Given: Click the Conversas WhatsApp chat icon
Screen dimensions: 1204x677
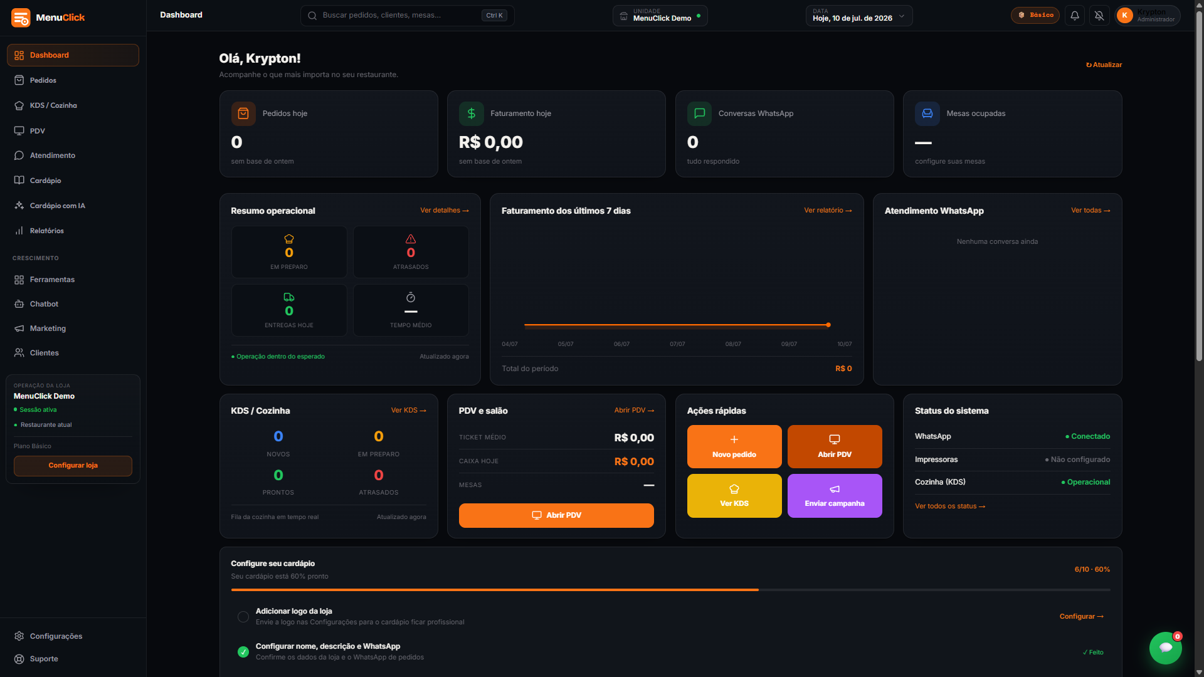Looking at the screenshot, I should pos(699,113).
